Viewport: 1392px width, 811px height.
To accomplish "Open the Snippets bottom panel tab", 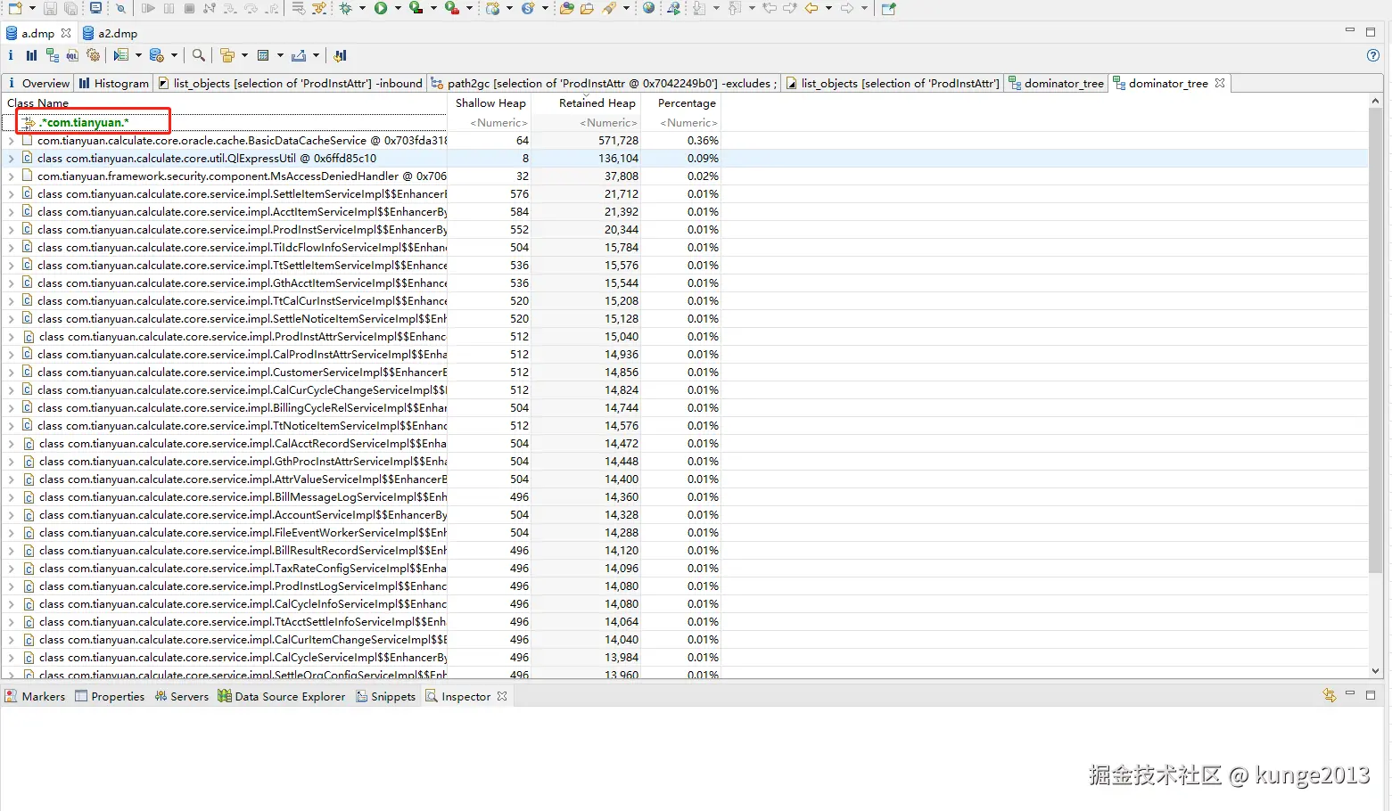I will click(x=385, y=696).
